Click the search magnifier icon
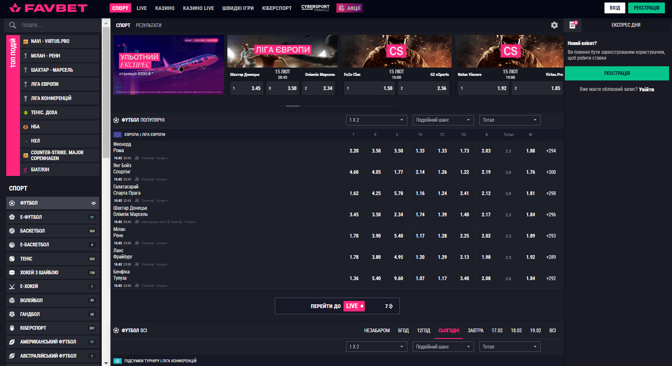The width and height of the screenshot is (672, 366). pos(13,25)
